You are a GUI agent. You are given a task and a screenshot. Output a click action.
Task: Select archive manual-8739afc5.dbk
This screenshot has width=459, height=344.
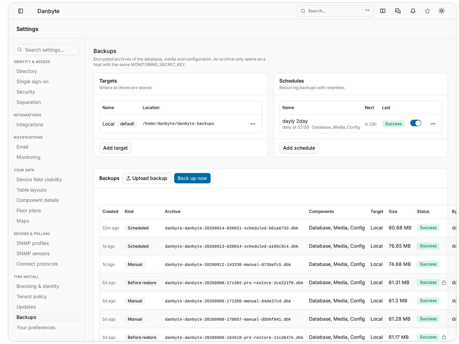click(228, 265)
